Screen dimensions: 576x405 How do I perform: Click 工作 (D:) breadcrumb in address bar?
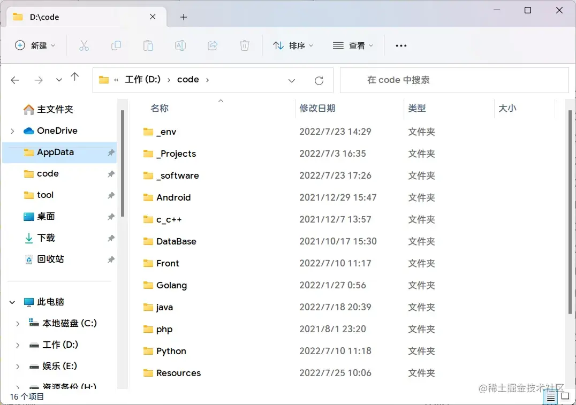click(142, 80)
